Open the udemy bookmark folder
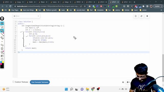Image resolution: width=164 pixels, height=92 pixels. (116, 10)
